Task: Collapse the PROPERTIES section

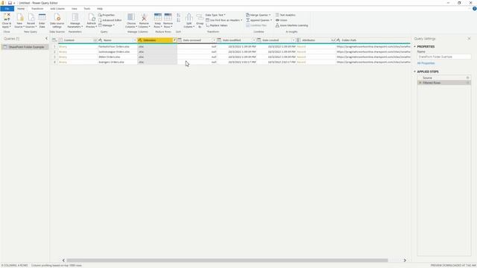Action: [414, 46]
